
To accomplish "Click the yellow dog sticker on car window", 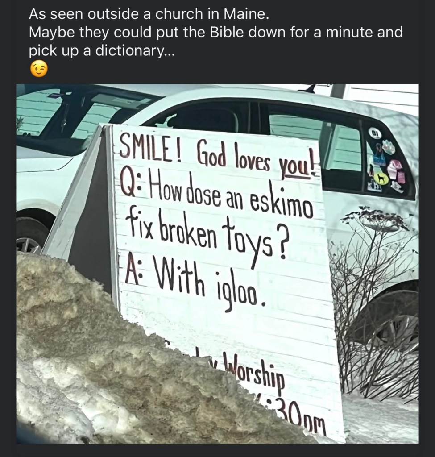I will pyautogui.click(x=381, y=178).
